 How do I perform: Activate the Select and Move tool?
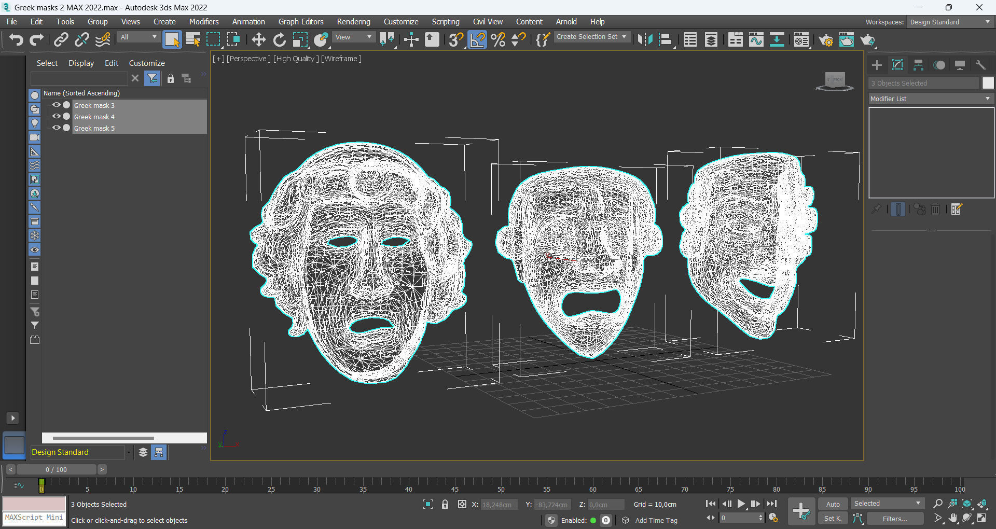258,40
